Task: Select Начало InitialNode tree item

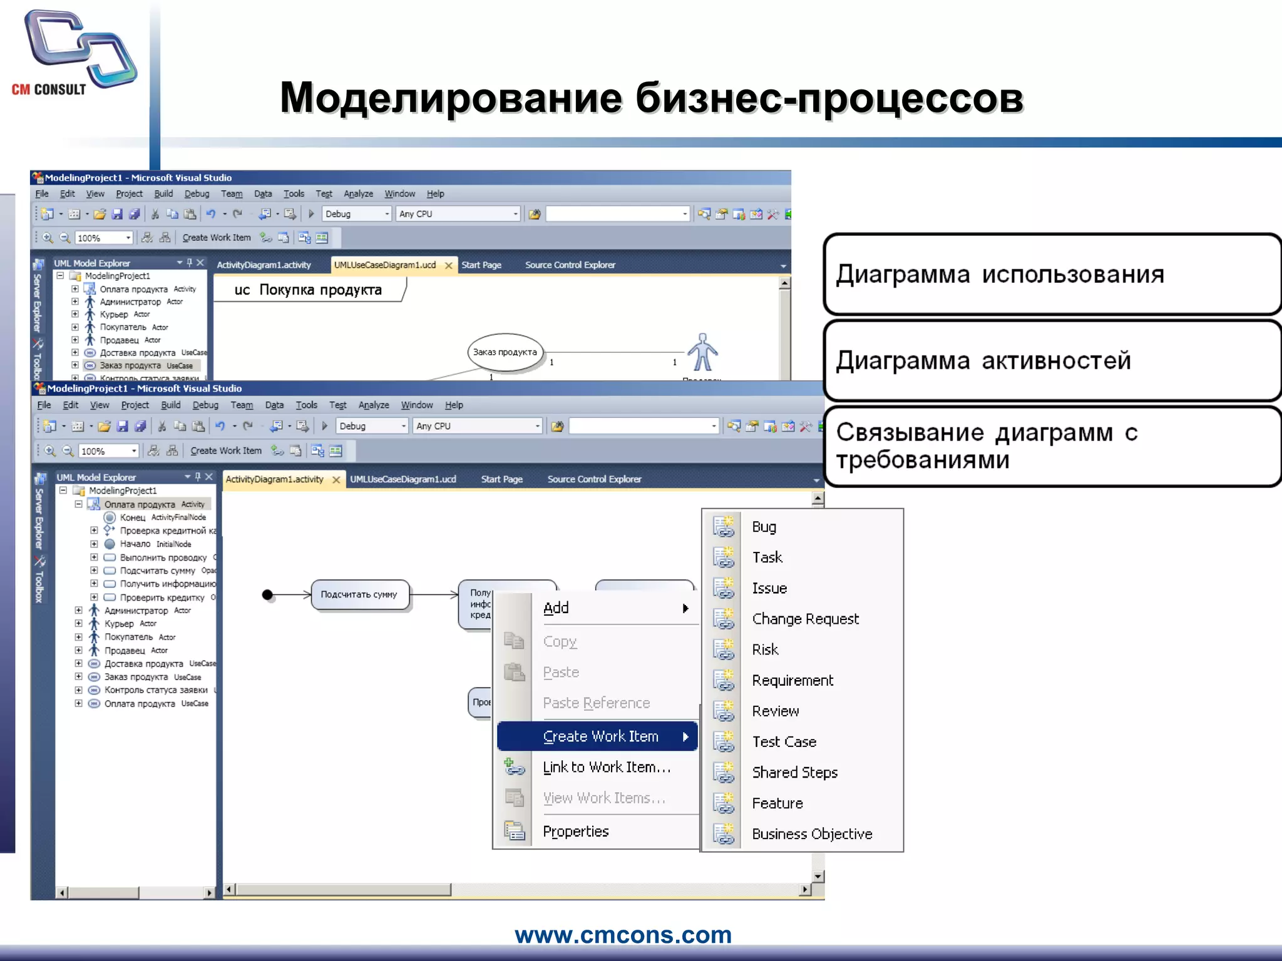Action: pyautogui.click(x=148, y=544)
